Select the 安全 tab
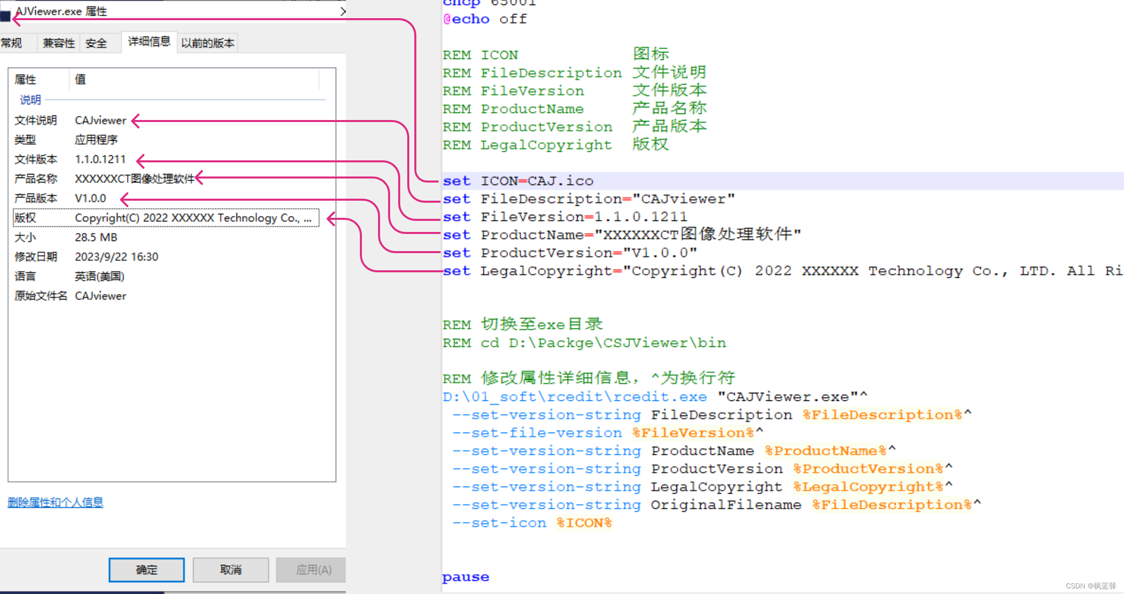Image resolution: width=1124 pixels, height=594 pixels. tap(96, 43)
